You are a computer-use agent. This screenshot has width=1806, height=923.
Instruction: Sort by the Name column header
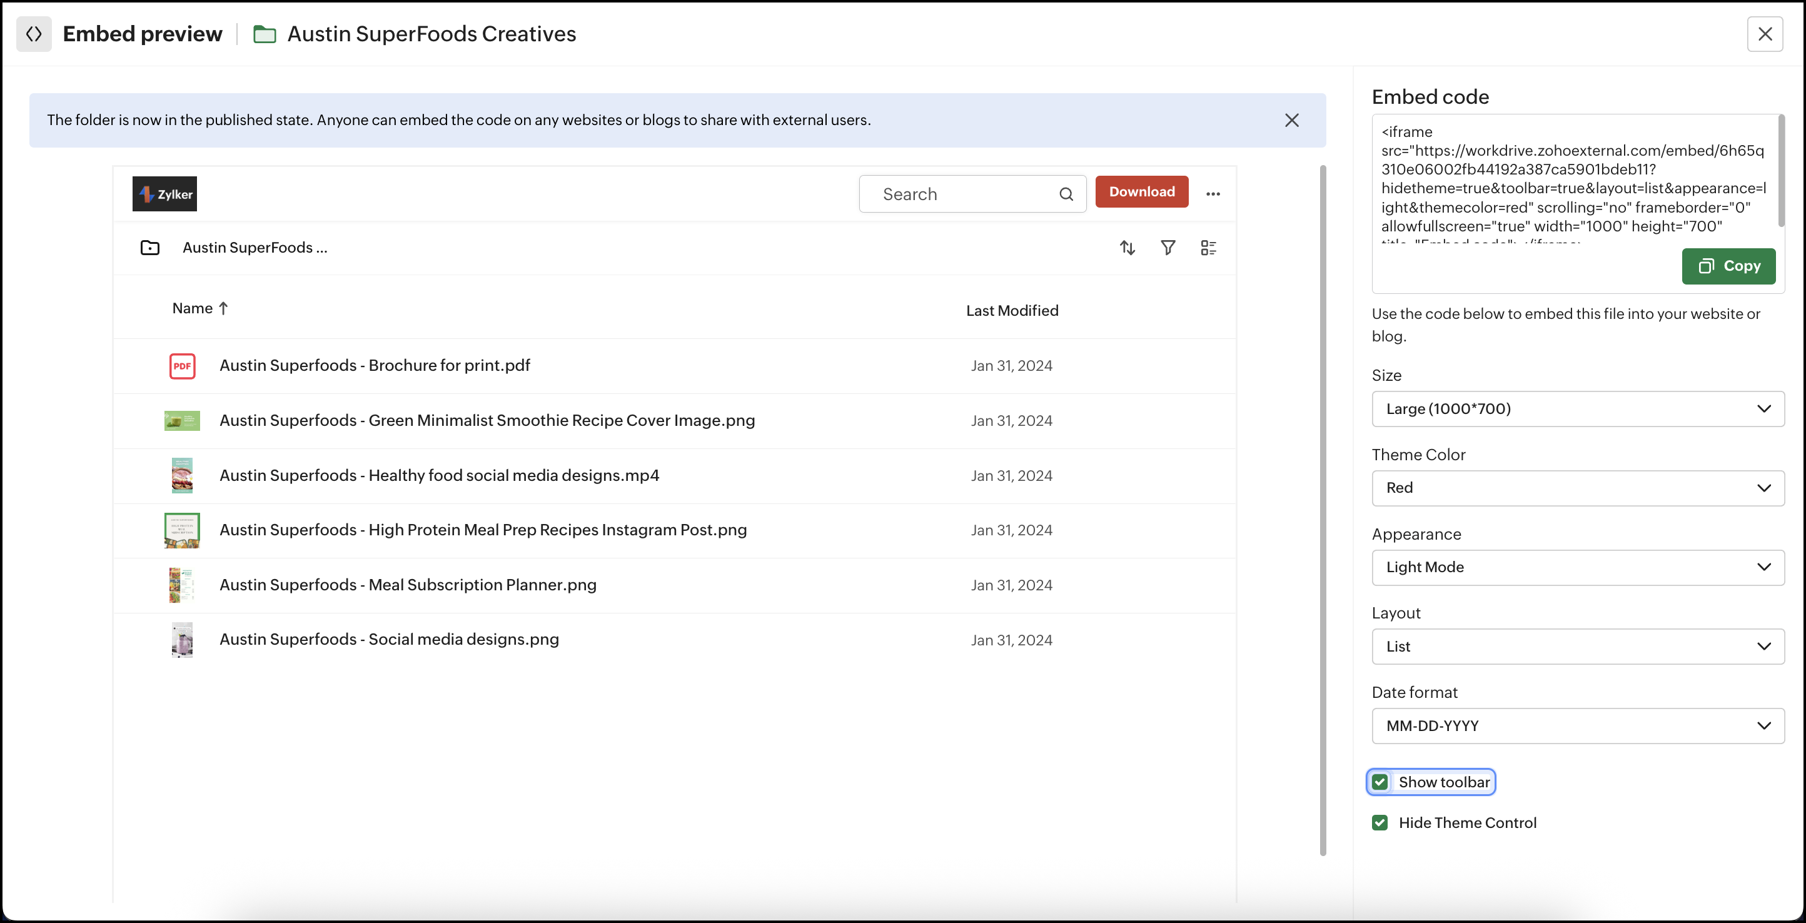click(192, 308)
